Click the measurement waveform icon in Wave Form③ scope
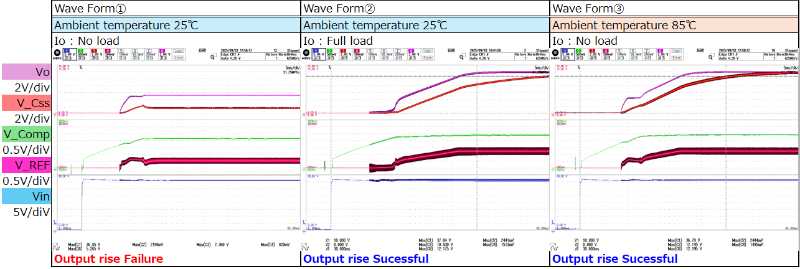The width and height of the screenshot is (800, 269). point(554,245)
